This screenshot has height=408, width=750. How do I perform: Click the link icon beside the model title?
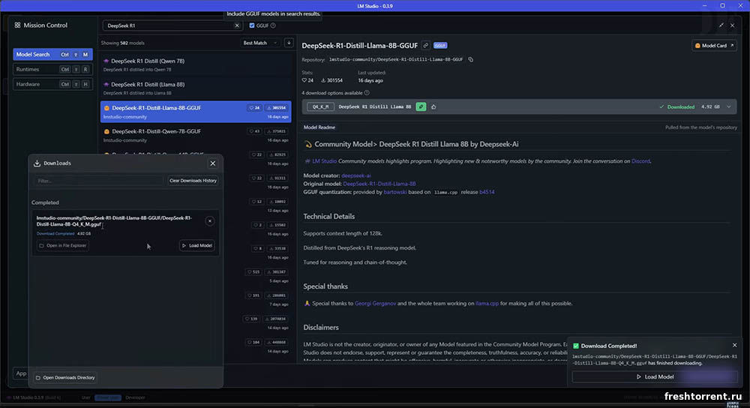[426, 46]
